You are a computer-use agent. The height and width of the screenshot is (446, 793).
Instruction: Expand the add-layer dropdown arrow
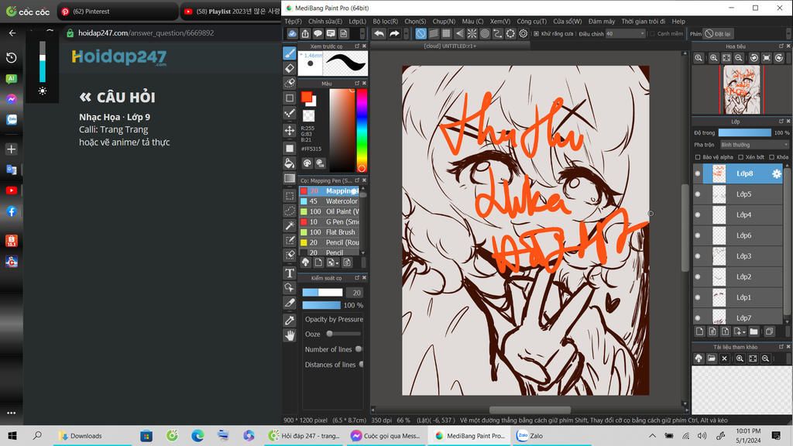click(744, 332)
